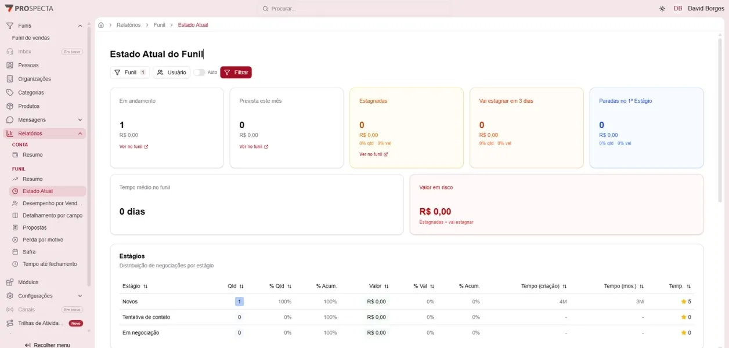Toggle the light/dark theme sun icon
This screenshot has height=348, width=729.
pyautogui.click(x=662, y=9)
